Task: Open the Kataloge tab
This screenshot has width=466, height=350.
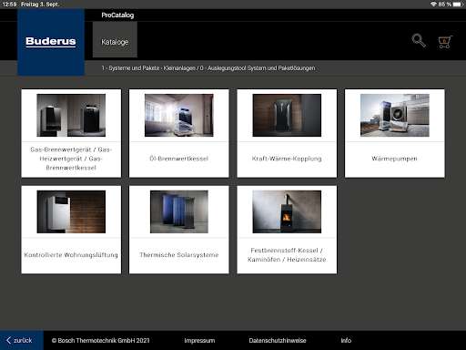Action: pyautogui.click(x=115, y=42)
